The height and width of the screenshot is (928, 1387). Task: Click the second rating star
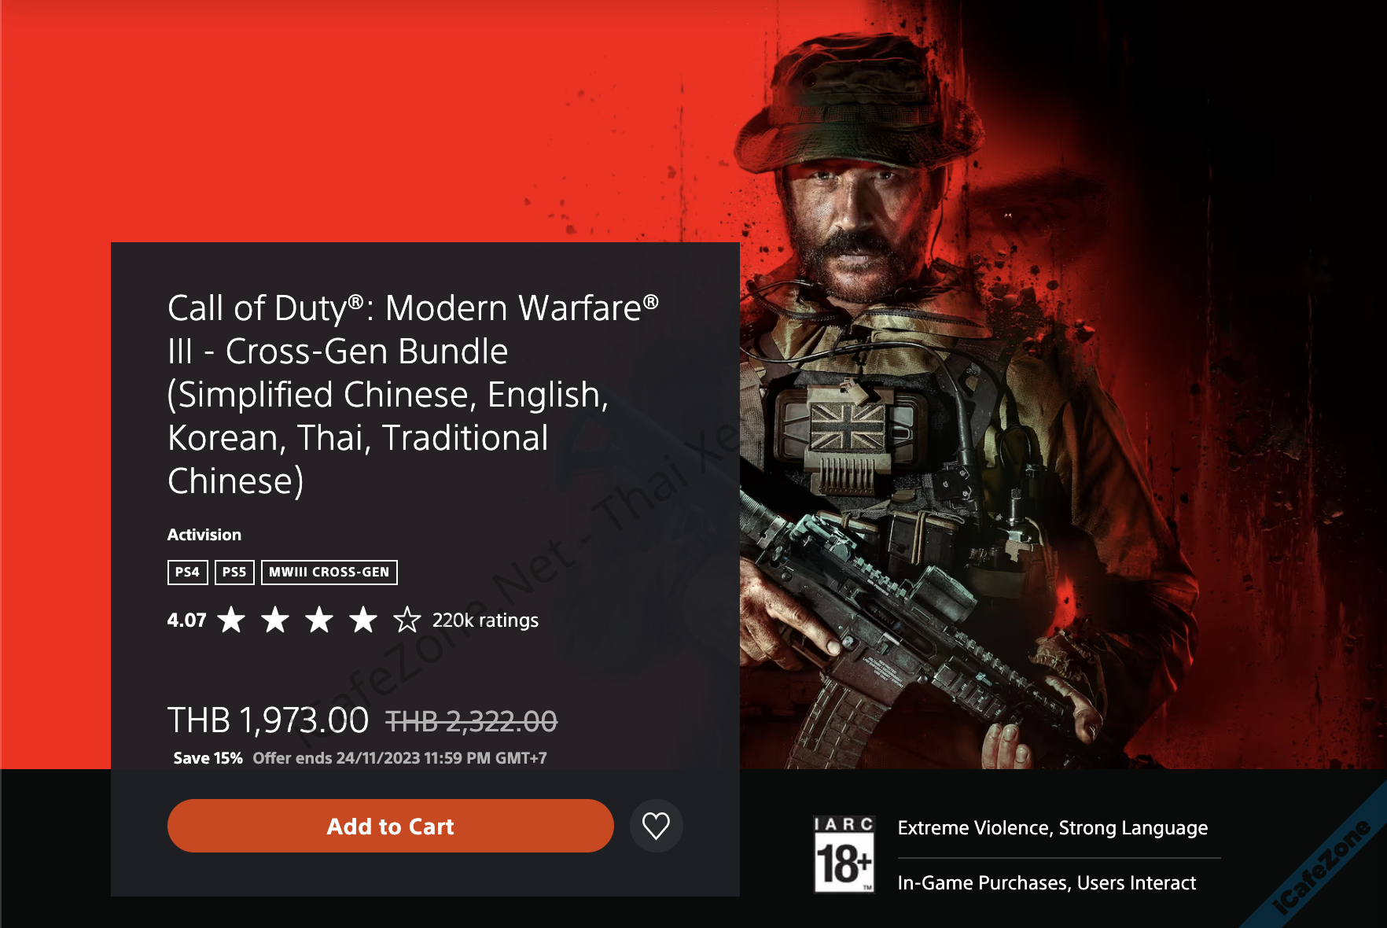pyautogui.click(x=275, y=620)
